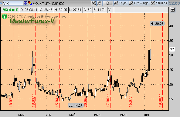Click the VOLATILITY S&P 500 title text
Image resolution: width=180 pixels, height=117 pixels.
click(49, 4)
